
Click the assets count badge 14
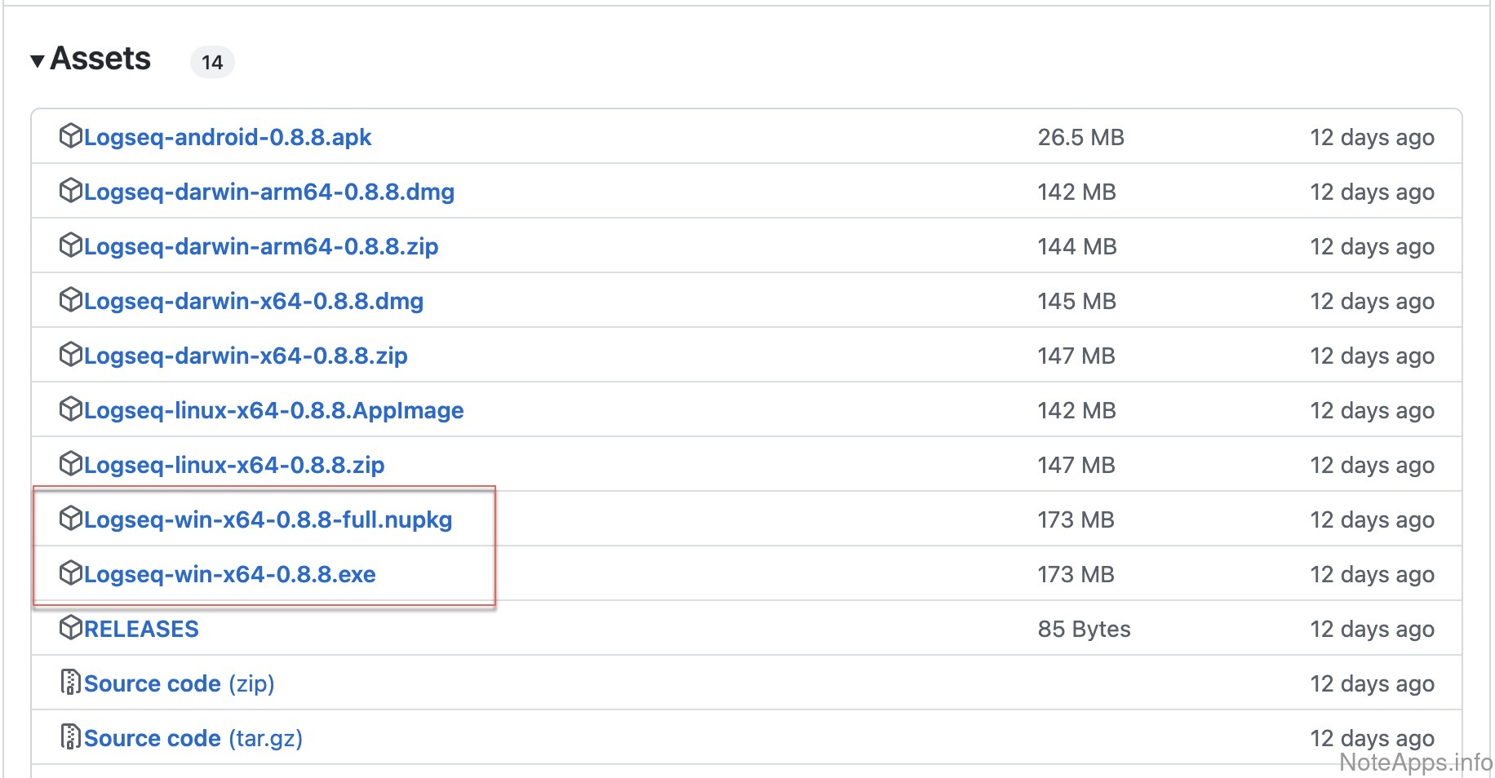pos(212,63)
